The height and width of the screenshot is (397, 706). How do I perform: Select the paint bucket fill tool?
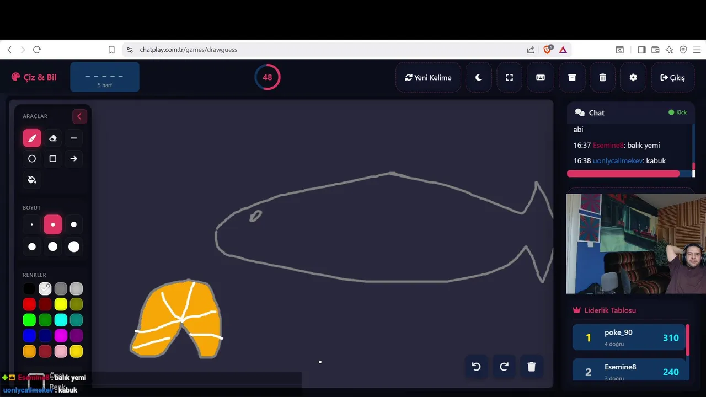[32, 180]
